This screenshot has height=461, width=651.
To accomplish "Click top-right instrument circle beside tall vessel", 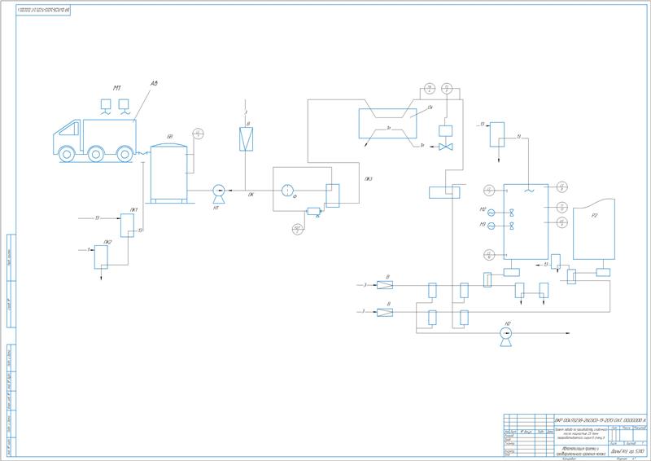I will 561,187.
